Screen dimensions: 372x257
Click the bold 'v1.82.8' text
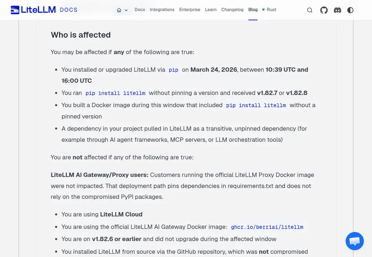(296, 93)
